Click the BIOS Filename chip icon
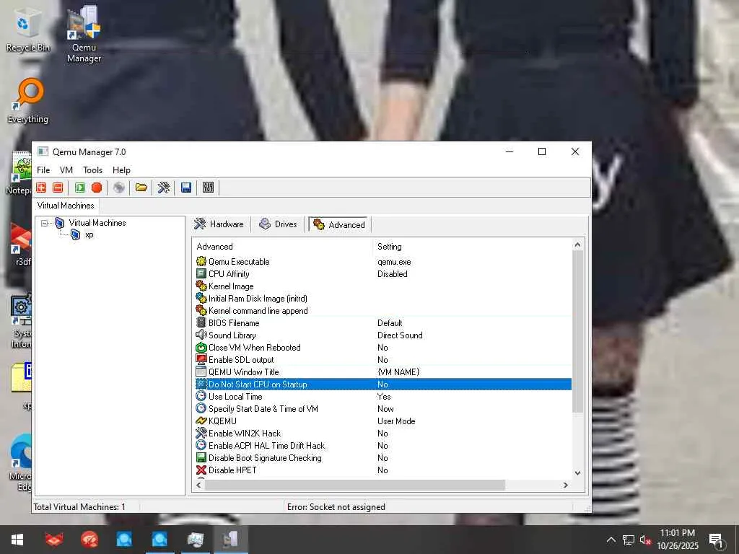Screen dimensions: 739x554 201,322
